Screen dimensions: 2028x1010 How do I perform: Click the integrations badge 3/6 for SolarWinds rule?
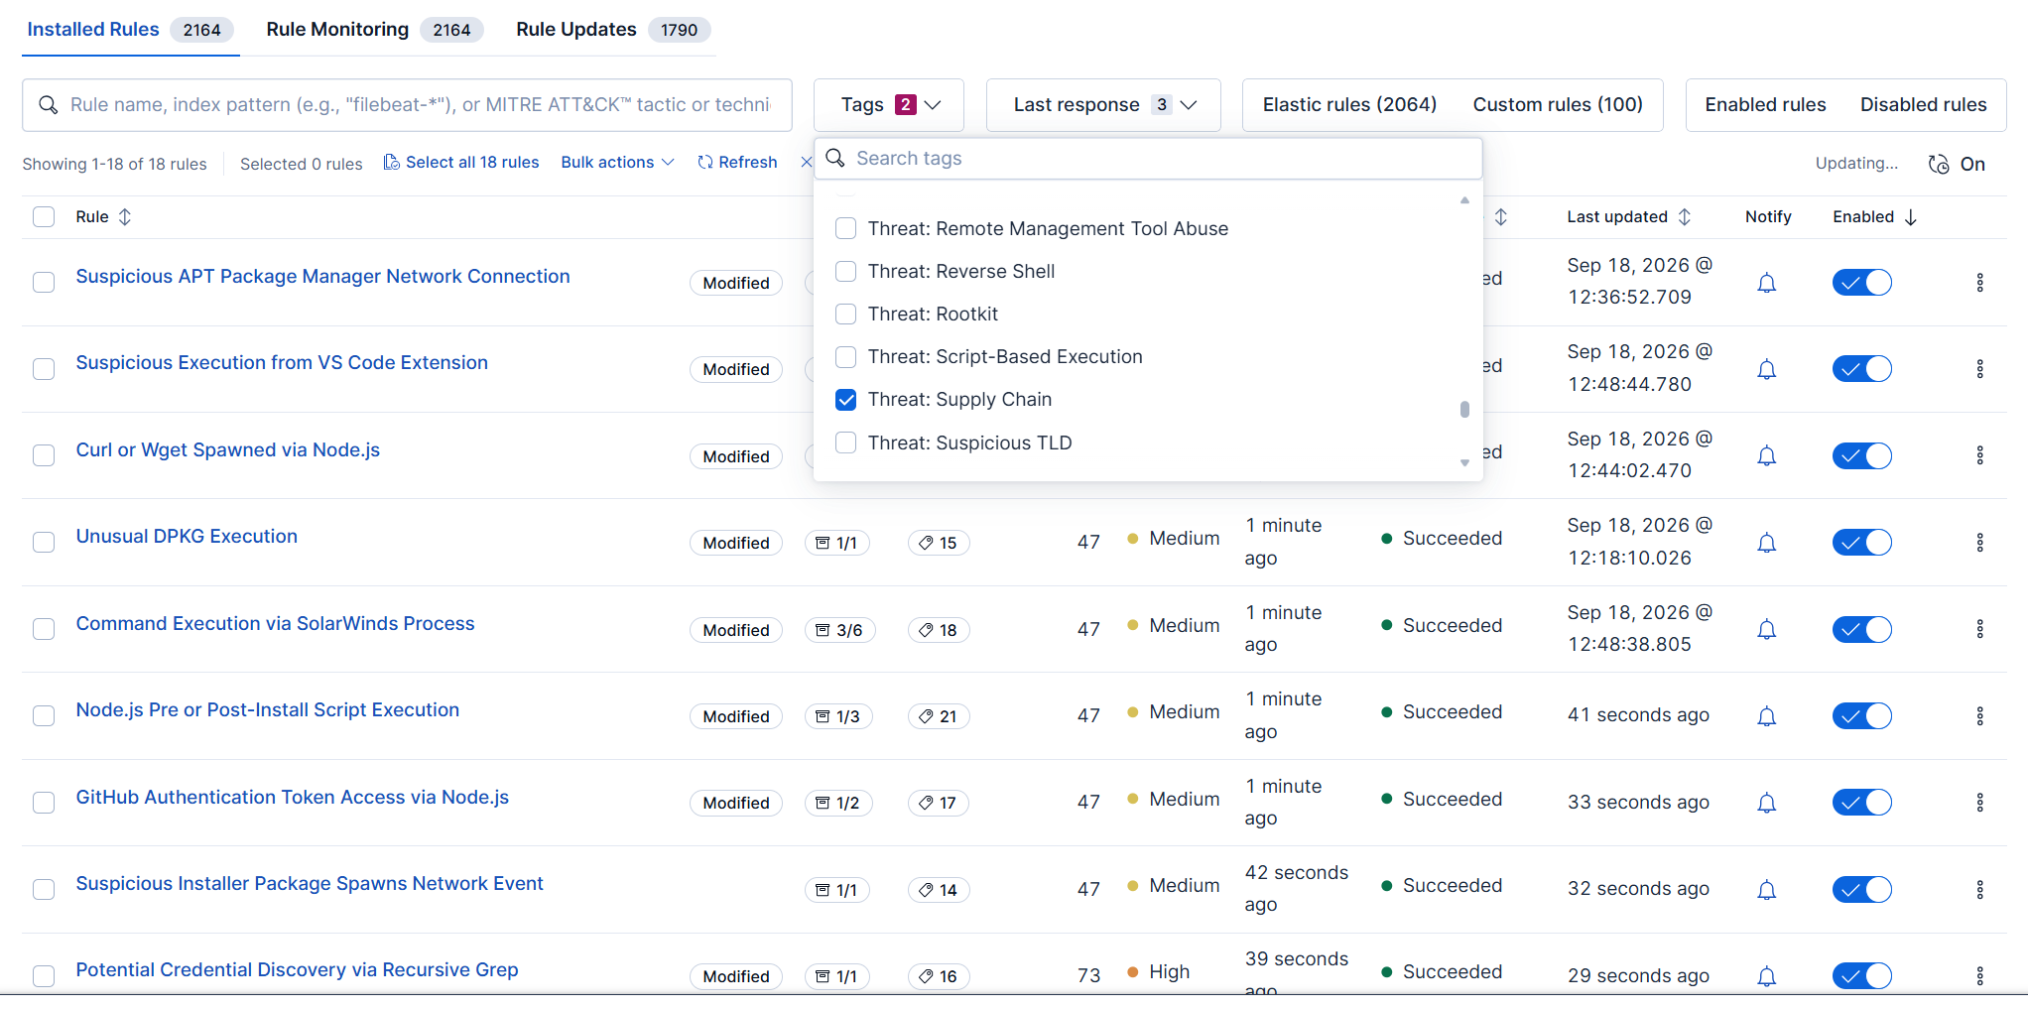pyautogui.click(x=839, y=630)
